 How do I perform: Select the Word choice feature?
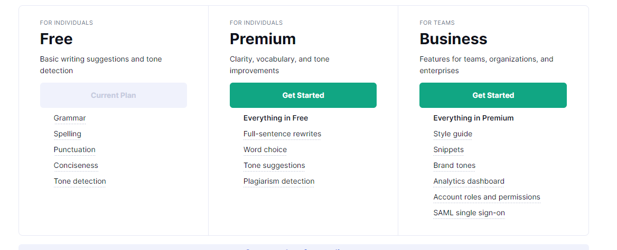265,149
